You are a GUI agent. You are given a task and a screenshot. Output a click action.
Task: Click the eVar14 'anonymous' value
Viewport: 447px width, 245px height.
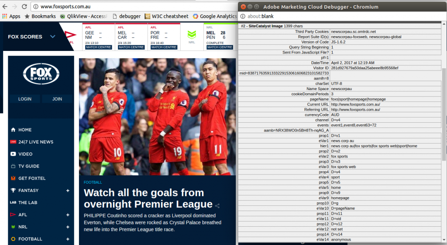(x=341, y=240)
